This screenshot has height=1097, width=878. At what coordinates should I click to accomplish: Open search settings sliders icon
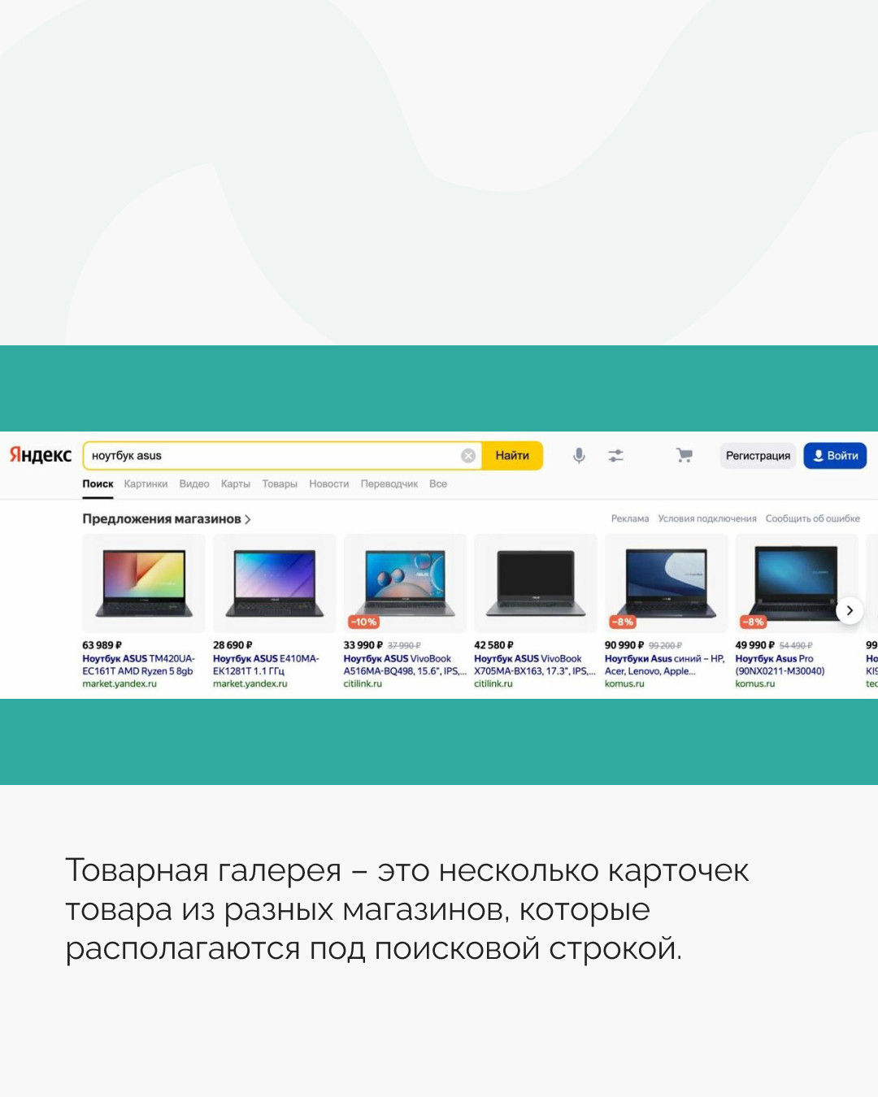tap(616, 456)
